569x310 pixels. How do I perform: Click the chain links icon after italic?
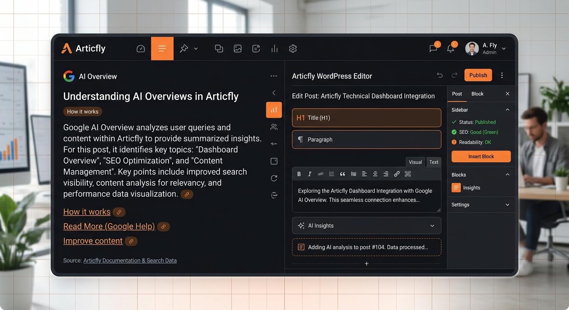pyautogui.click(x=320, y=174)
